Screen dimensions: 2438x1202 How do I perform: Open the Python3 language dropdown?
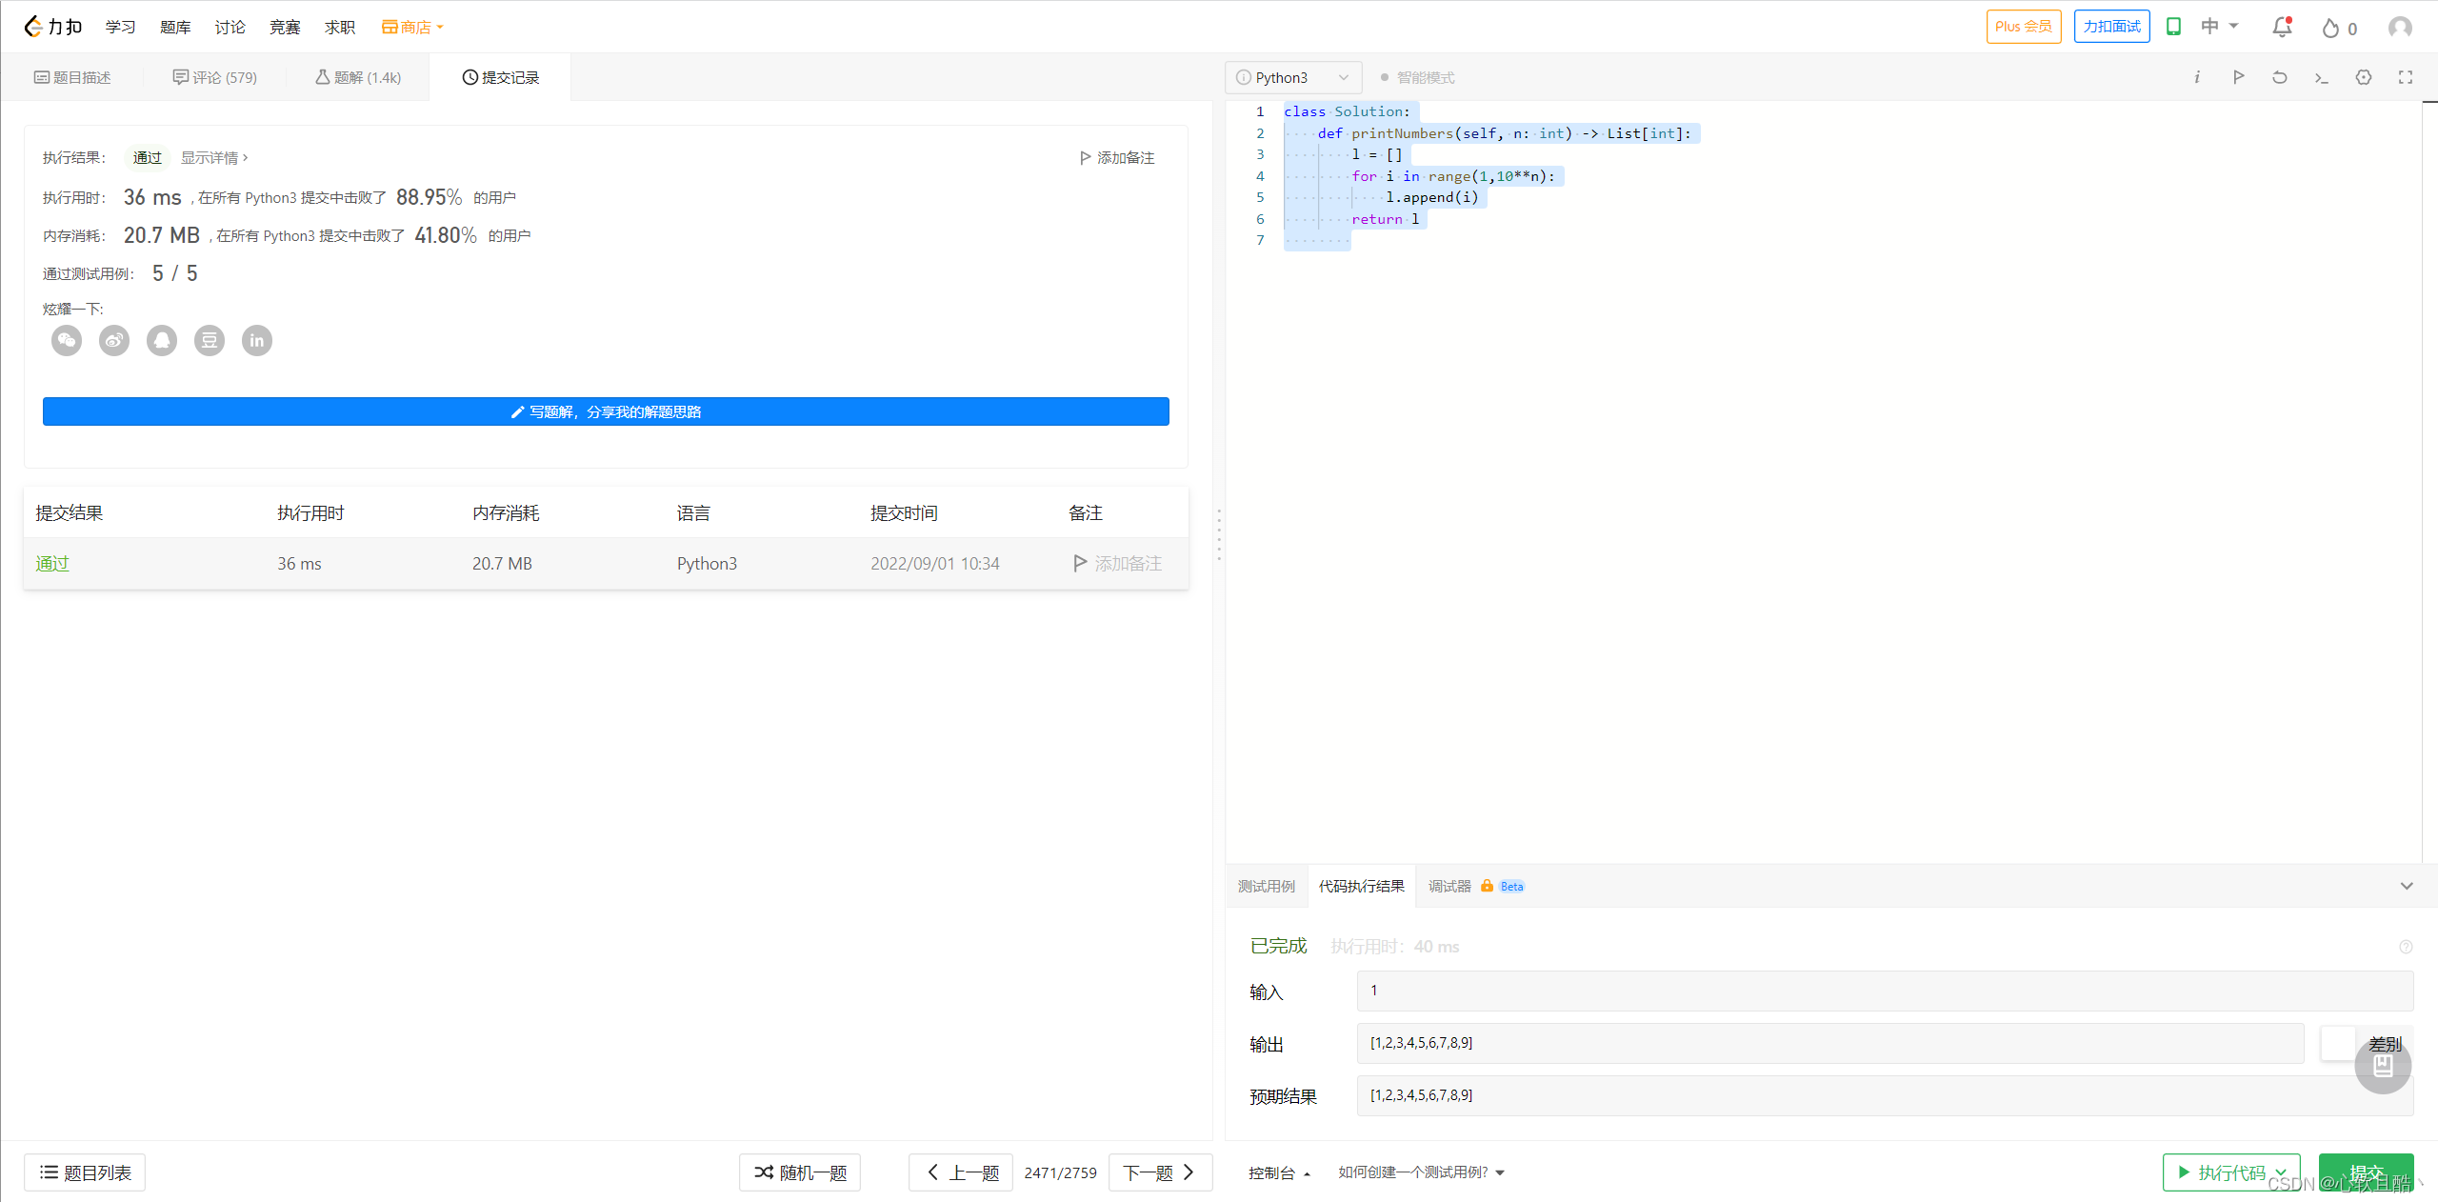coord(1292,77)
